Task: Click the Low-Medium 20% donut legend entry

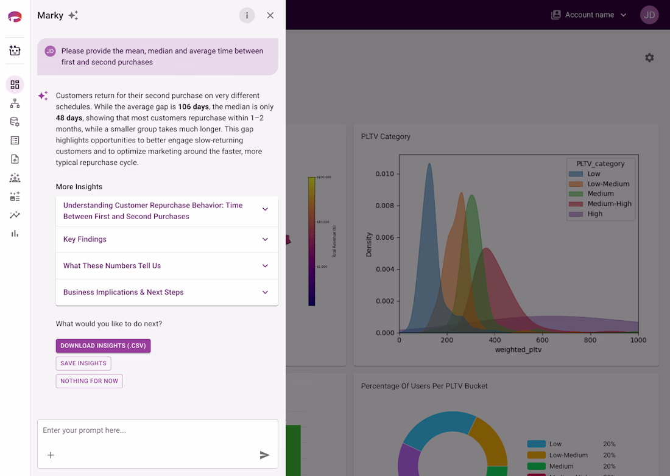Action: click(571, 455)
